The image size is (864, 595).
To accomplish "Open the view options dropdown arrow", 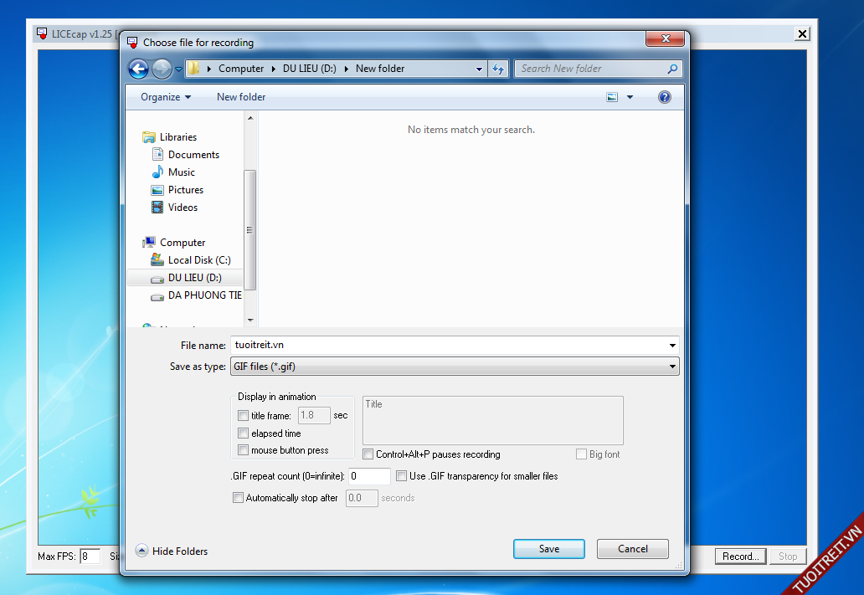I will tap(630, 97).
